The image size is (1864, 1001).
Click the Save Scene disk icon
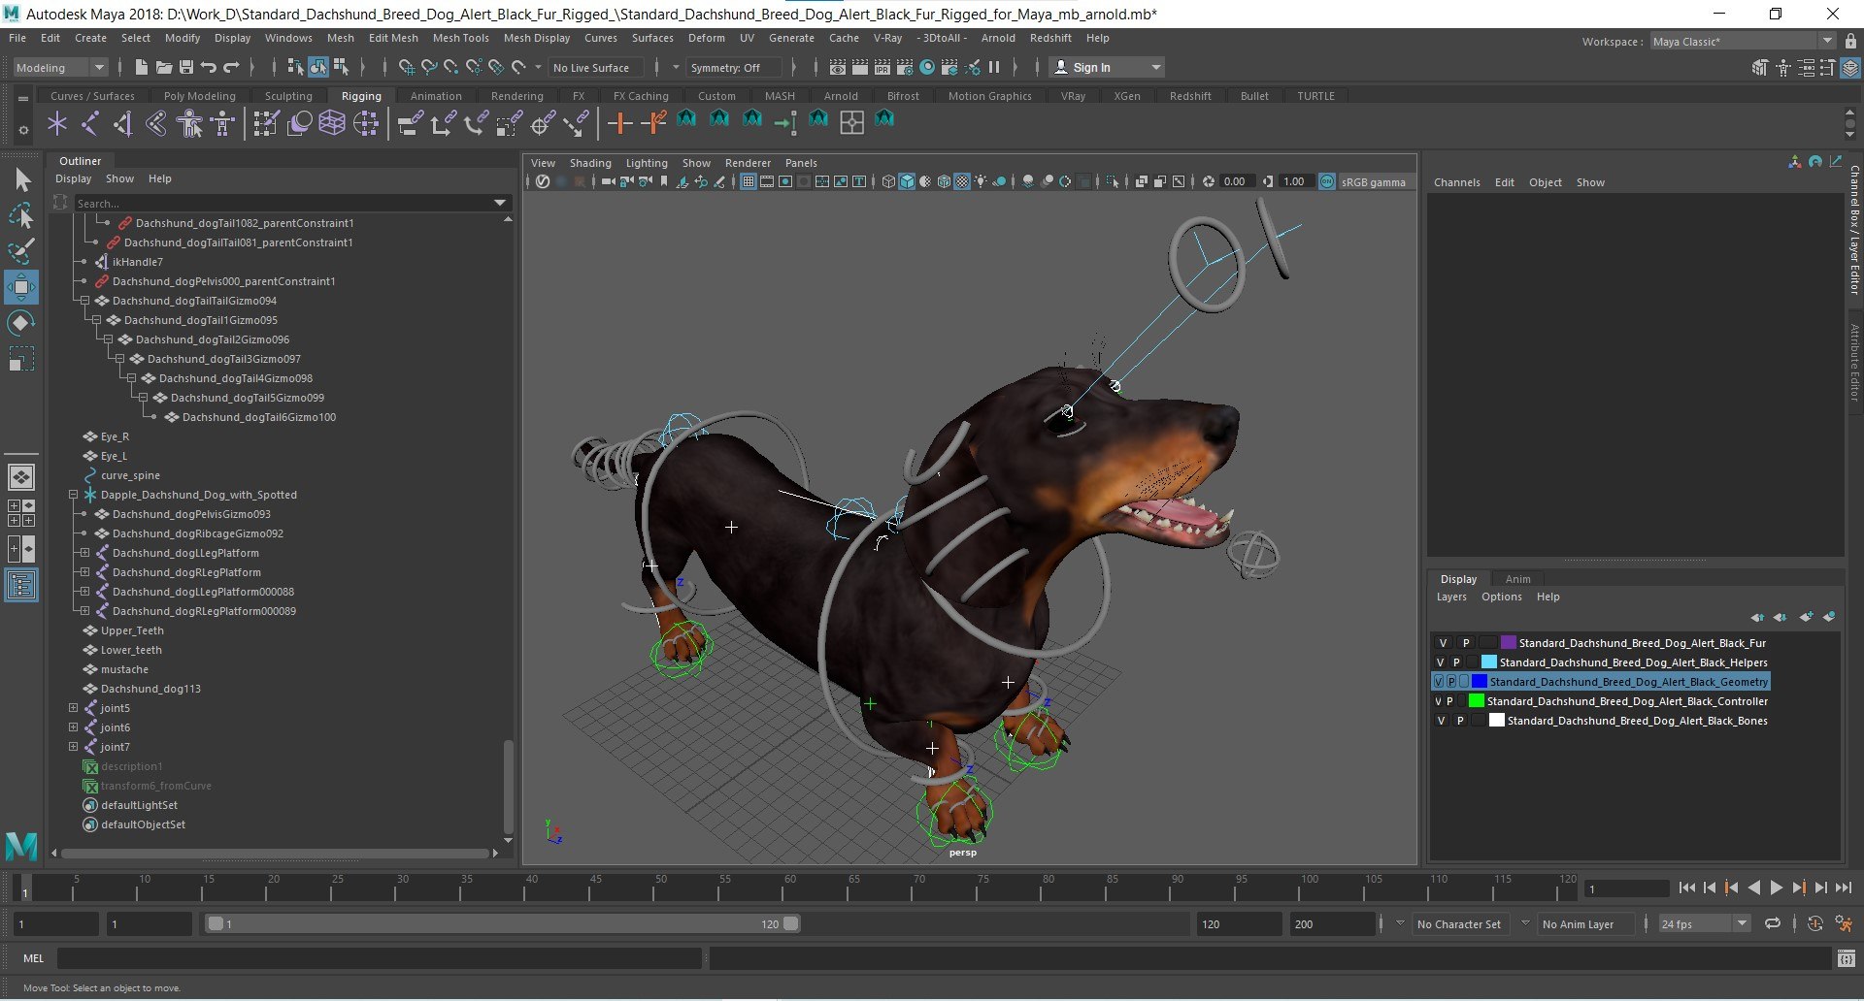click(185, 67)
